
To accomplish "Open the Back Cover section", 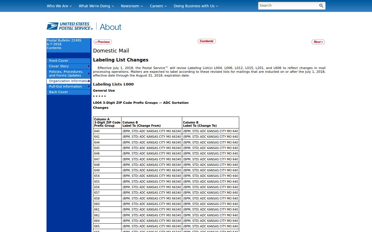I will (69, 92).
